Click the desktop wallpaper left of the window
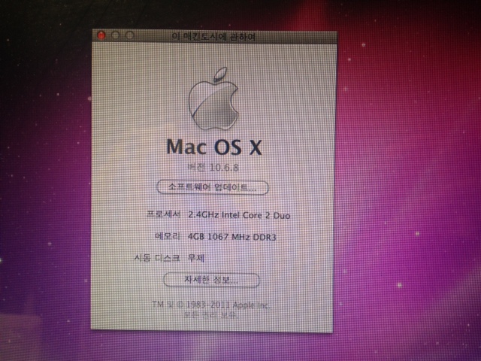481x361 pixels. coord(45,188)
